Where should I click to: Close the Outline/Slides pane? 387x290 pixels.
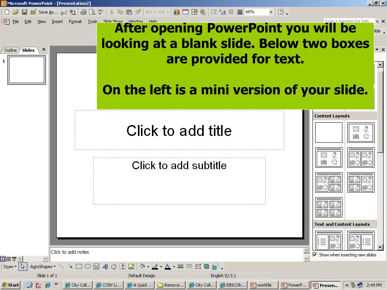(x=44, y=49)
